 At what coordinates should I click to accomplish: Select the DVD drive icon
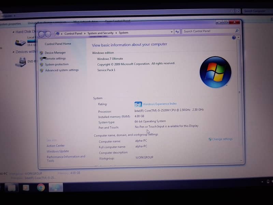20,62
